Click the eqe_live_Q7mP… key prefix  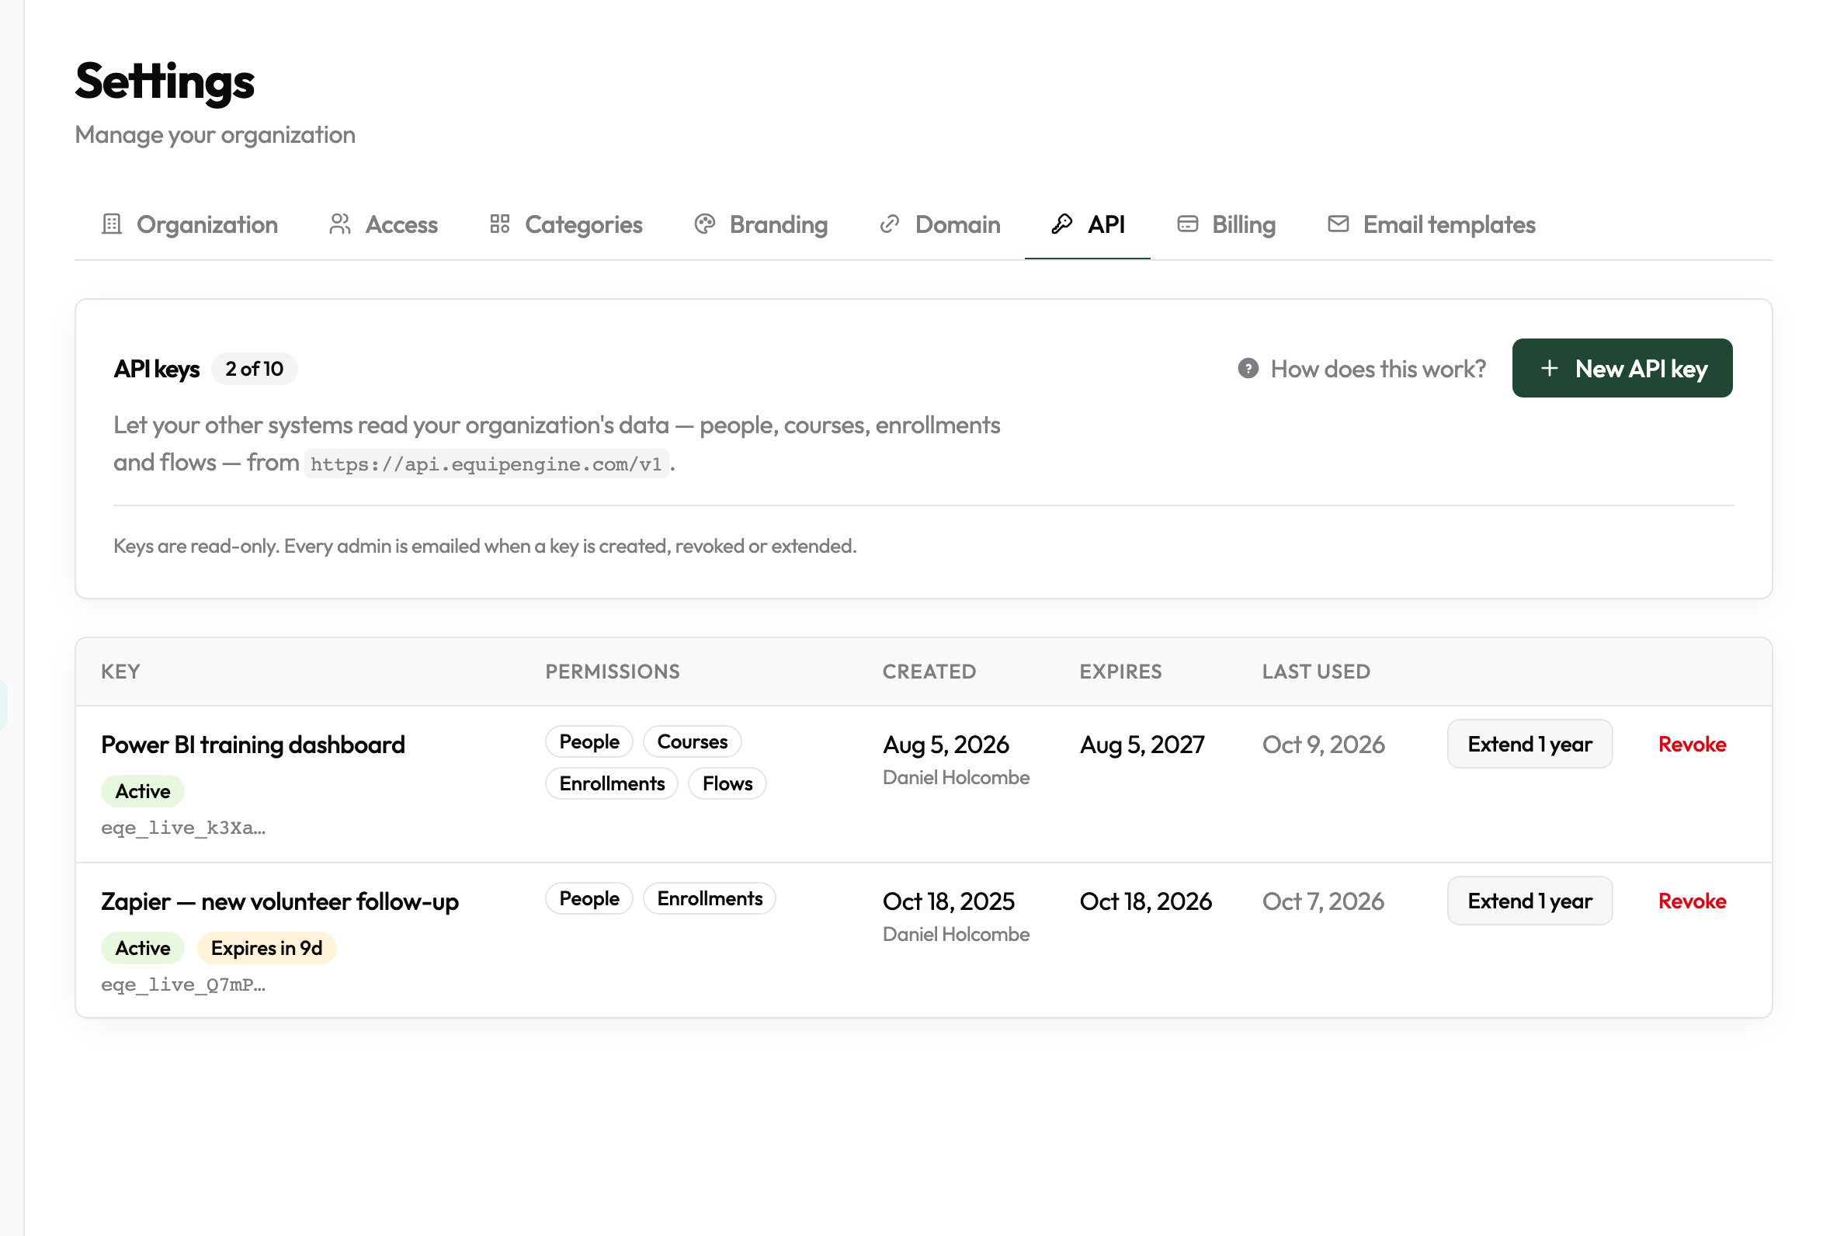pos(183,985)
